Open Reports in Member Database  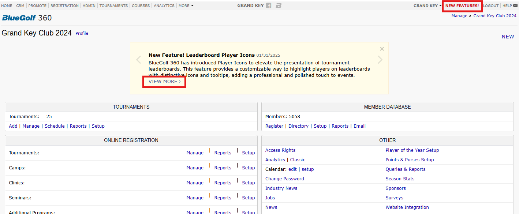pos(340,126)
